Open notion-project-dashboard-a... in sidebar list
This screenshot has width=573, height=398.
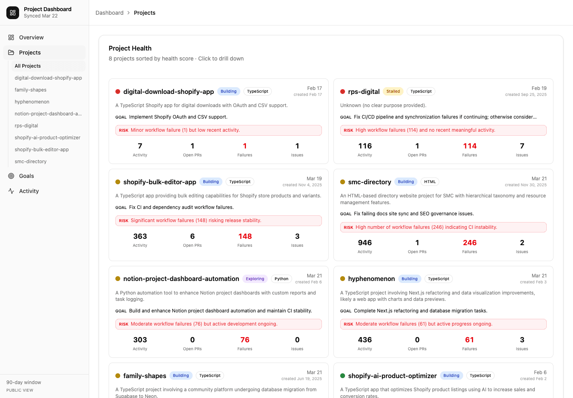click(x=48, y=114)
